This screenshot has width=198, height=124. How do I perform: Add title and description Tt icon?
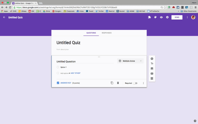152,64
